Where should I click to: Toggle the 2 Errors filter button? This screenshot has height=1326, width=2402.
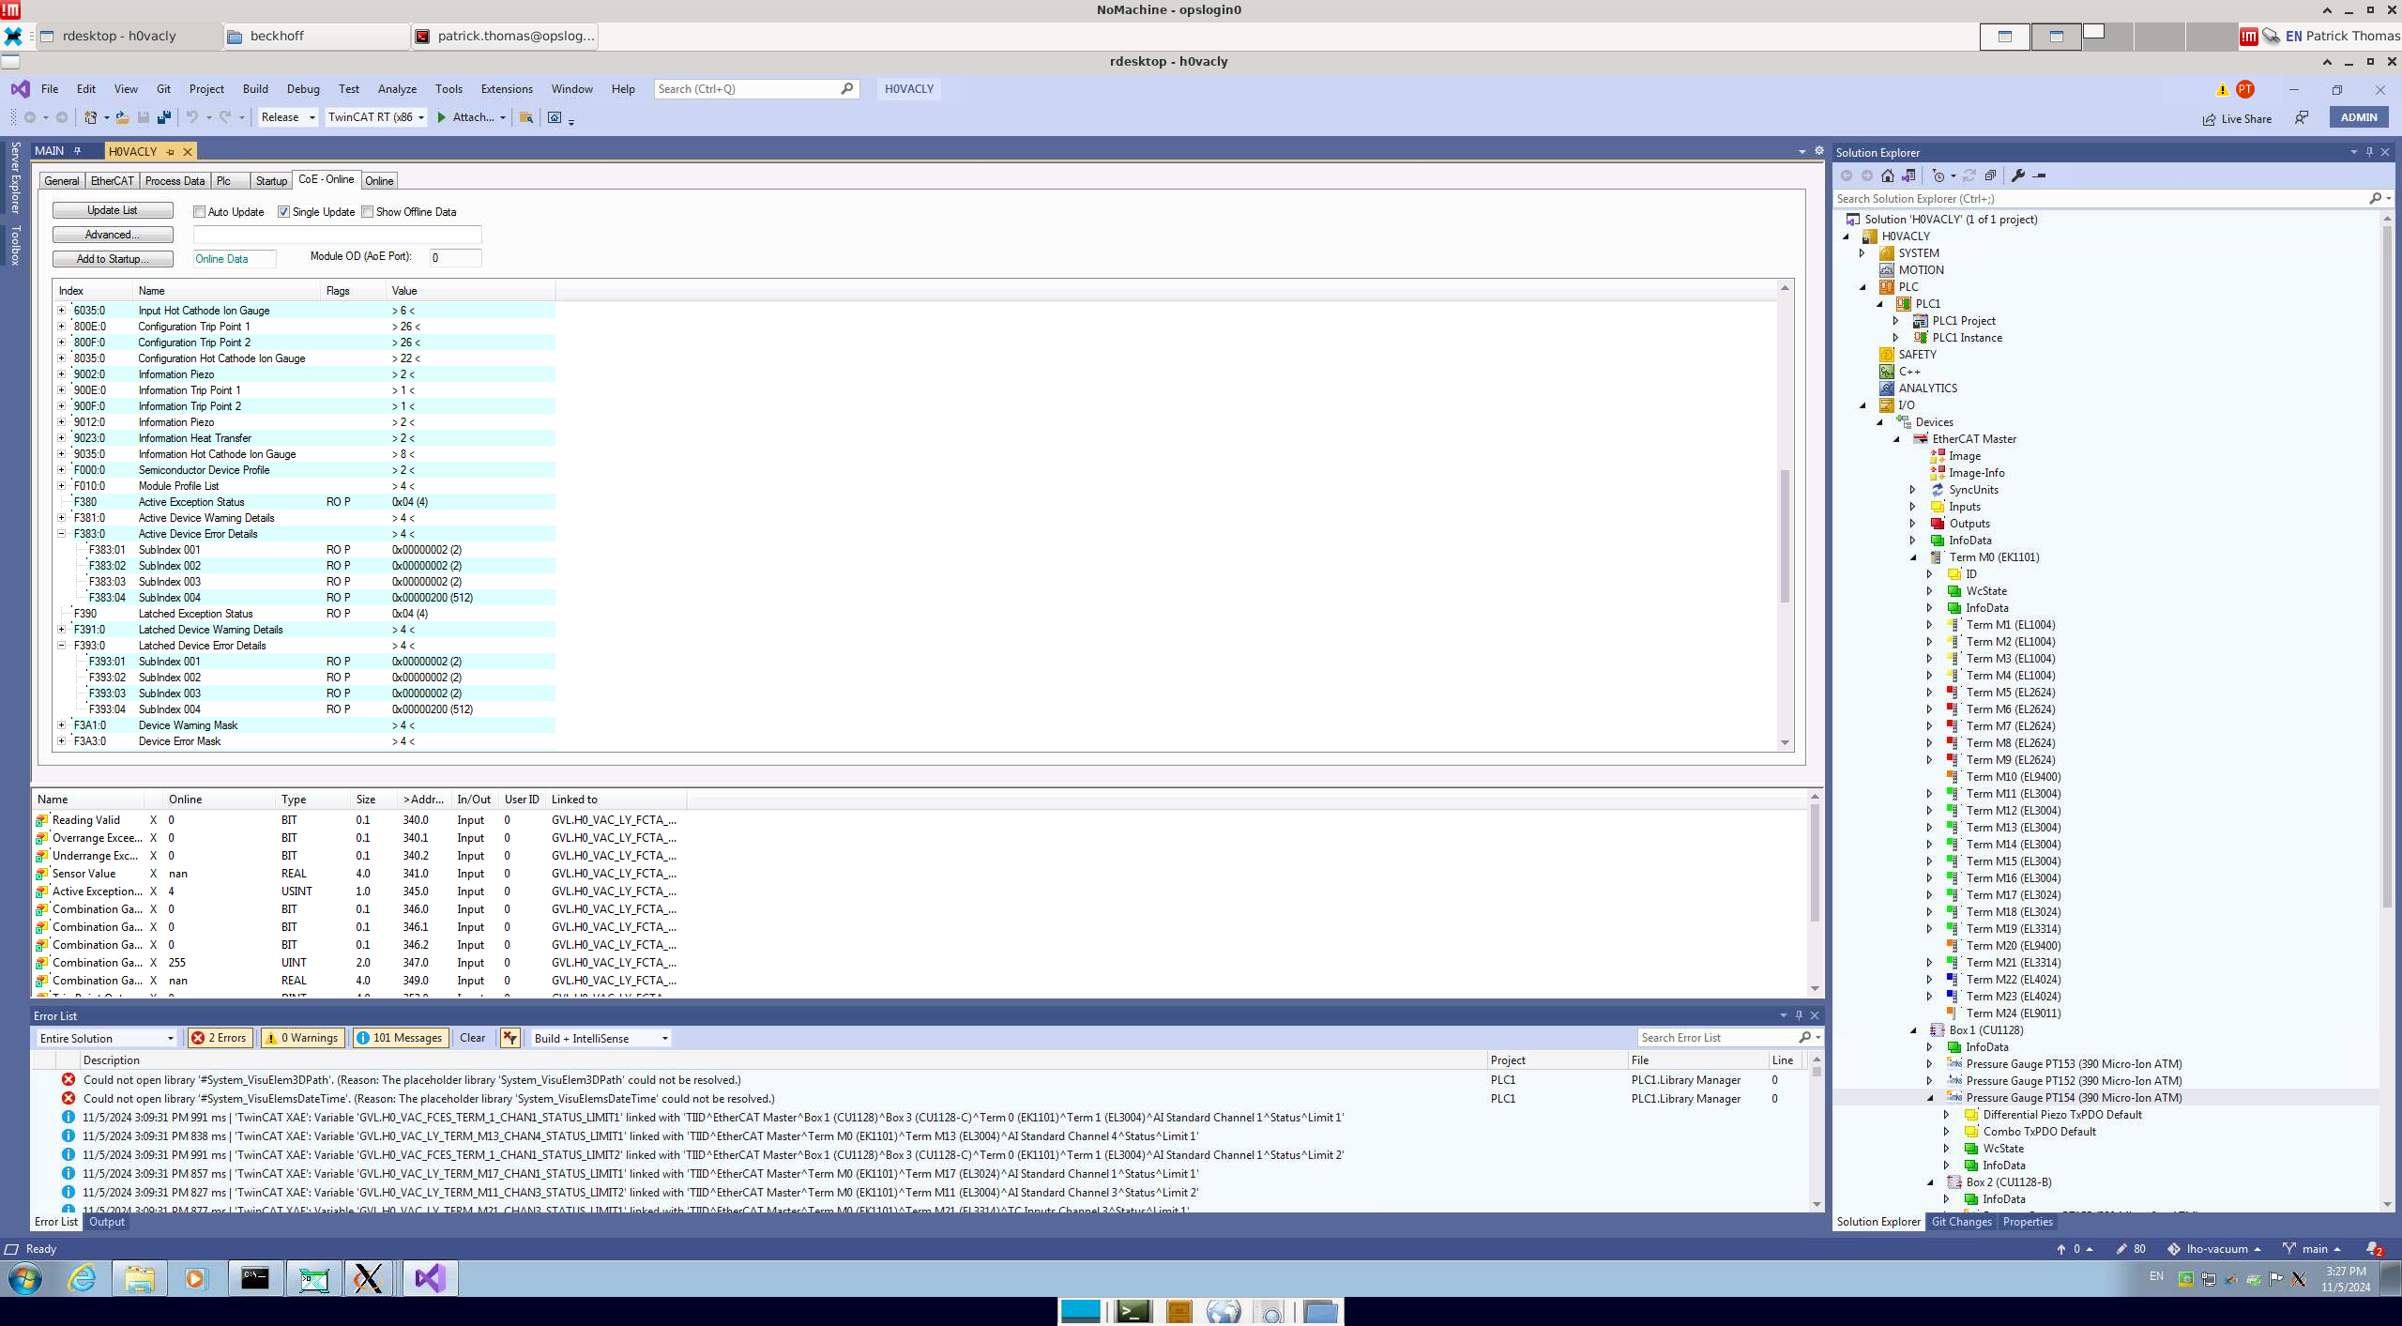(x=220, y=1038)
